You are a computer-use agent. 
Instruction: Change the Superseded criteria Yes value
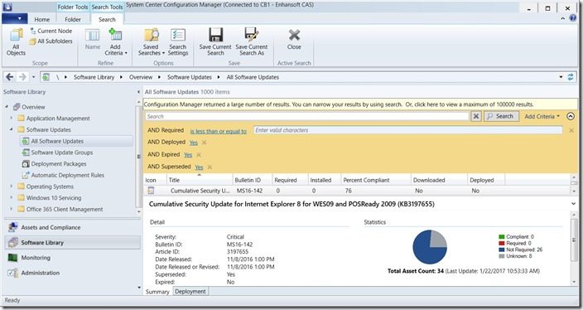click(x=200, y=167)
